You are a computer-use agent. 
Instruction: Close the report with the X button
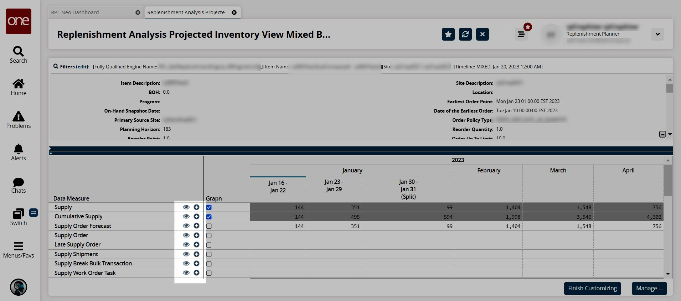point(483,34)
